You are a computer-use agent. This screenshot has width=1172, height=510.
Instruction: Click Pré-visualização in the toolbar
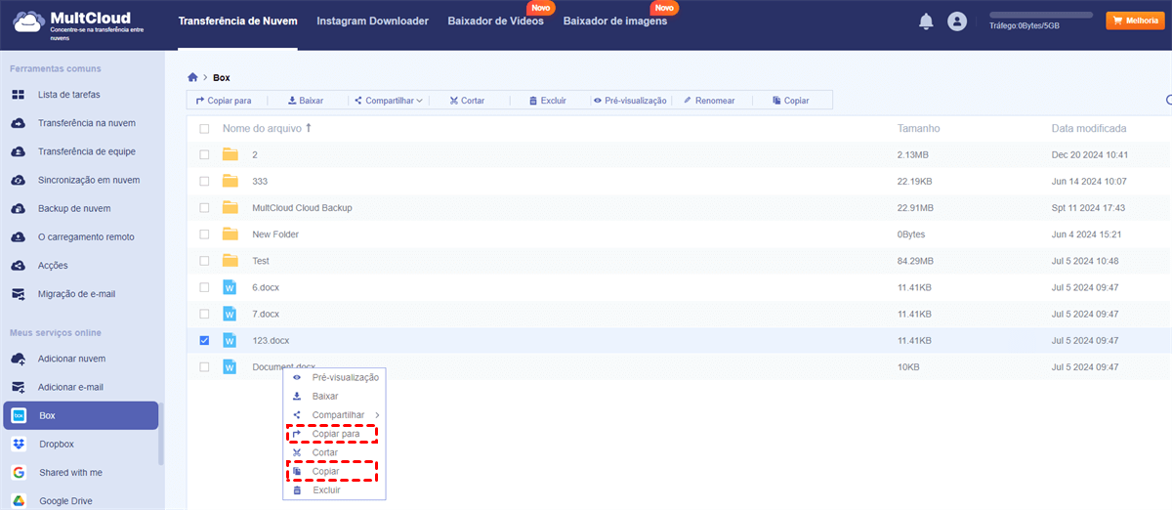point(629,101)
